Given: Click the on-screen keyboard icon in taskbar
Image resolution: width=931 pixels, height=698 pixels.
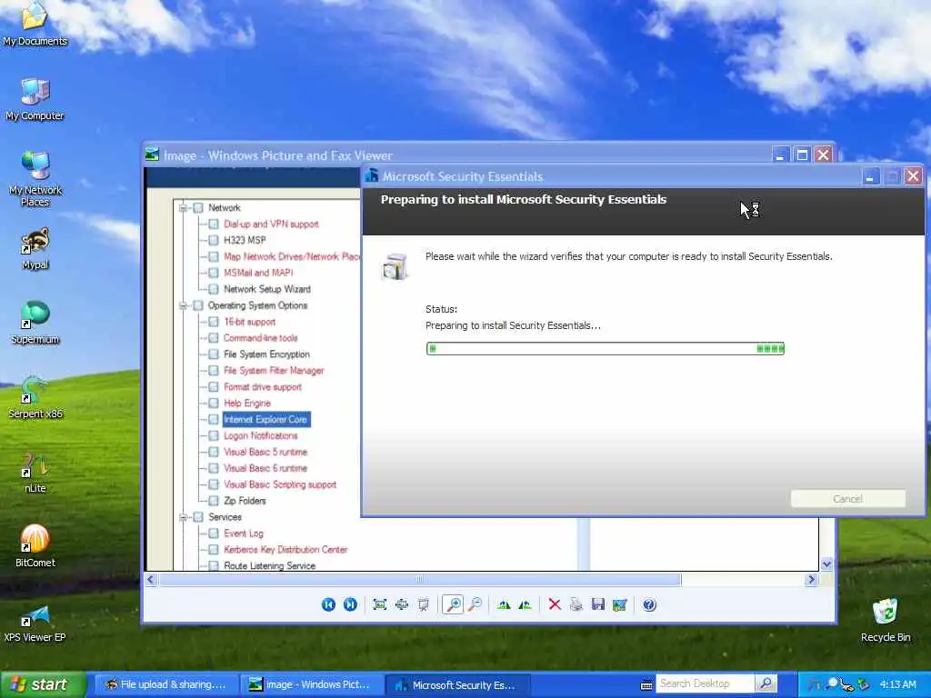Looking at the screenshot, I should 646,685.
